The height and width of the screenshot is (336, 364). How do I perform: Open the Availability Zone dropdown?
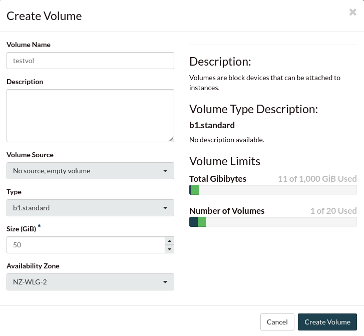(90, 282)
